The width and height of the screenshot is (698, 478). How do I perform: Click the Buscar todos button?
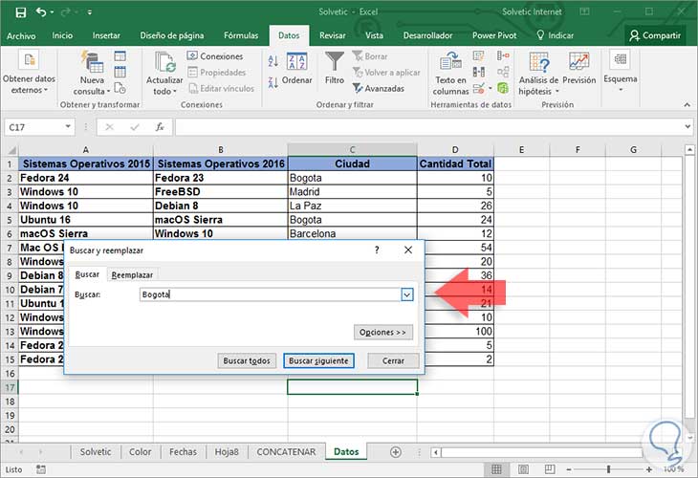(x=247, y=360)
